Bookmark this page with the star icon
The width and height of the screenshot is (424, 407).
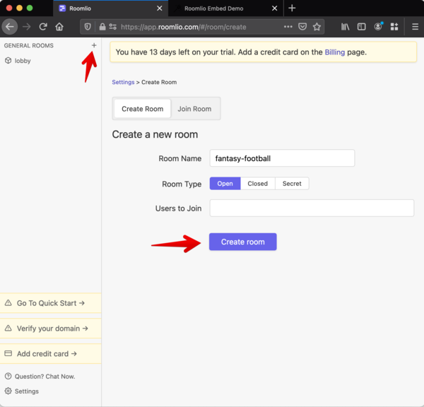[317, 27]
